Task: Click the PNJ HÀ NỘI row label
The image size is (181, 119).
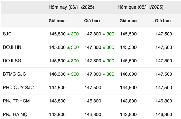Action: click(16, 114)
